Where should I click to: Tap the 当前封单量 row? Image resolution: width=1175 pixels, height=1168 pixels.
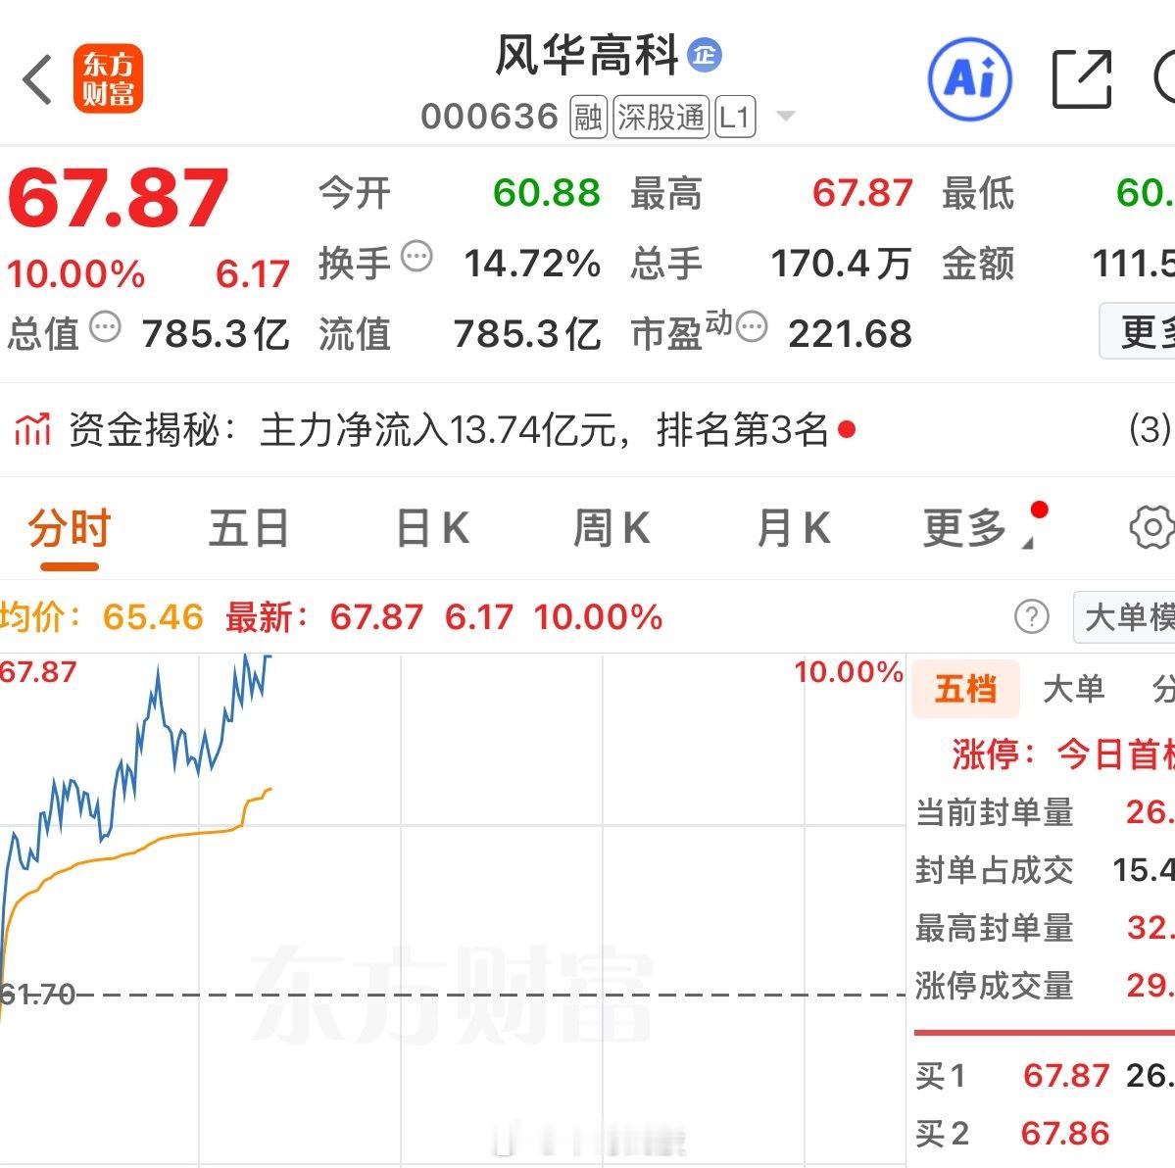1045,812
